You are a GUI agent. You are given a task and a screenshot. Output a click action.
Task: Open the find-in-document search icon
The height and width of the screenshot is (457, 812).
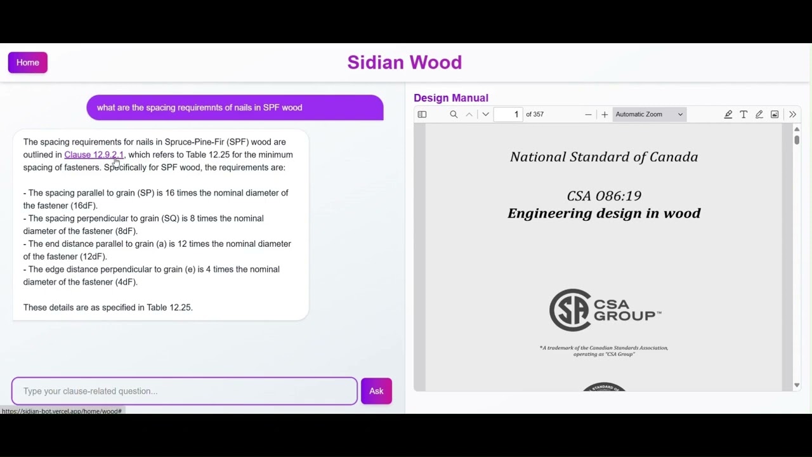click(454, 114)
